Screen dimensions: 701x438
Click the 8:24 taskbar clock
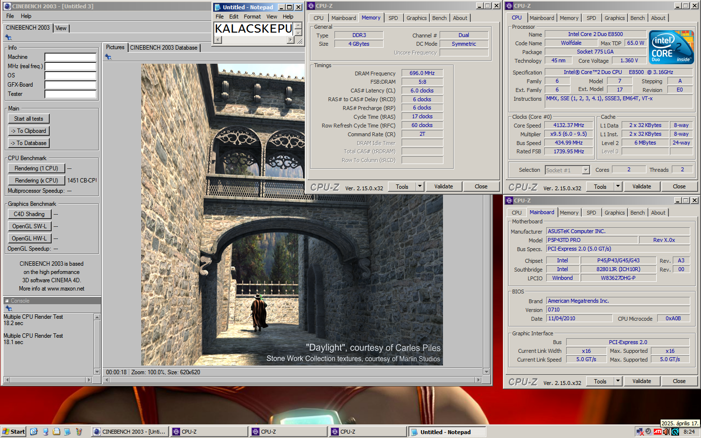point(689,432)
